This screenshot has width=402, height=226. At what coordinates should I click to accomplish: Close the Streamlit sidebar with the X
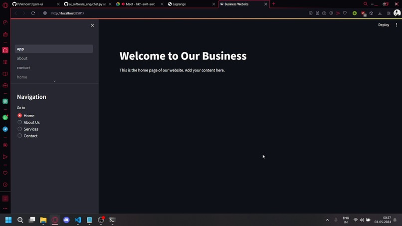(92, 25)
